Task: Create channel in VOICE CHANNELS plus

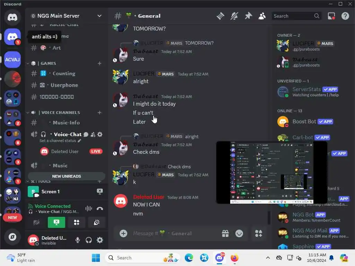Action: click(99, 113)
